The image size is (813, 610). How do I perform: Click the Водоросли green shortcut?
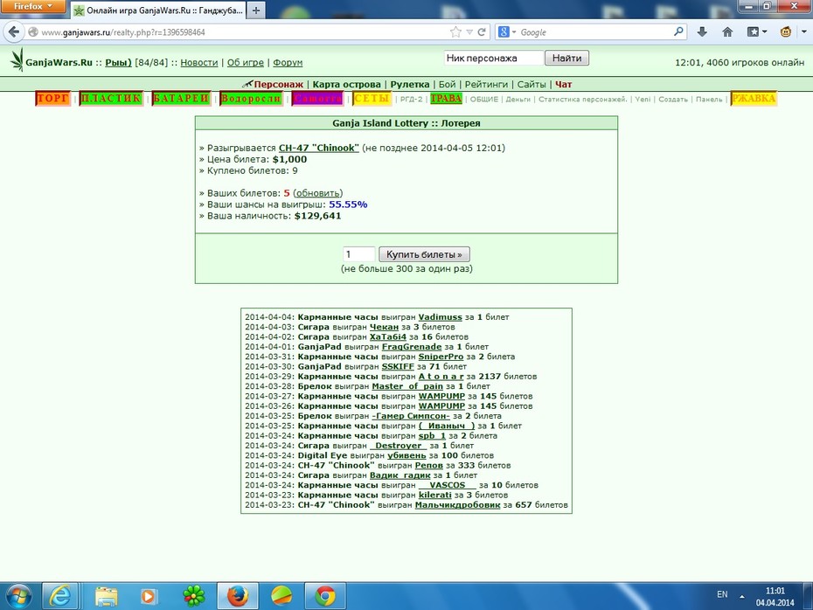(x=251, y=99)
